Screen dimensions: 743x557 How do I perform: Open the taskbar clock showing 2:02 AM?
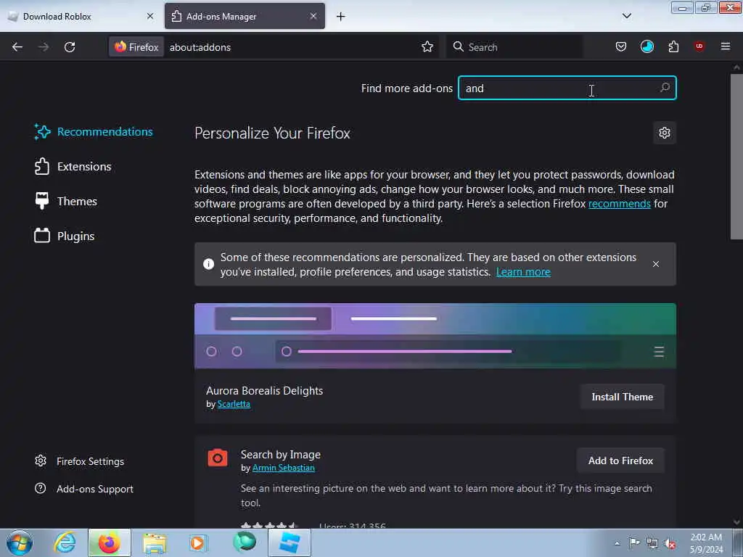pyautogui.click(x=706, y=543)
